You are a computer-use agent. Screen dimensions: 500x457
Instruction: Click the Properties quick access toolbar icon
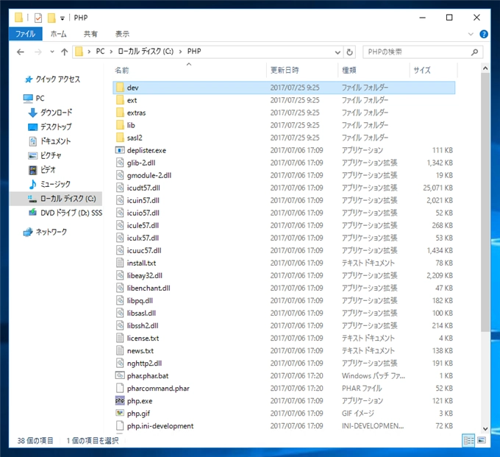coord(38,18)
